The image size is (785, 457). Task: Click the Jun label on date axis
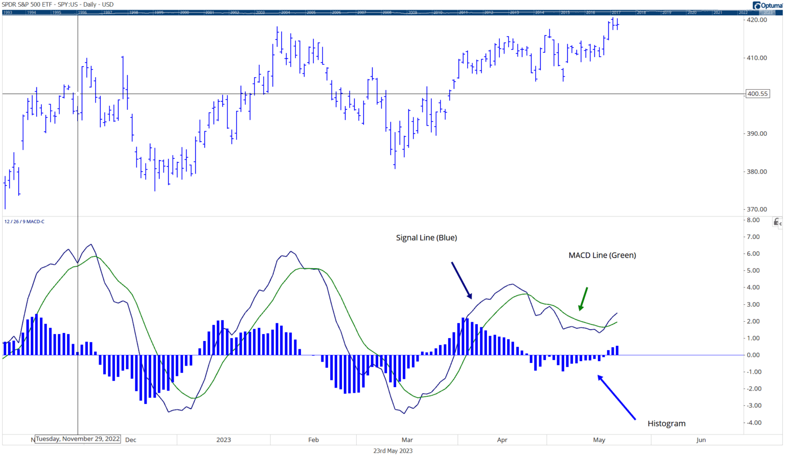tap(701, 440)
